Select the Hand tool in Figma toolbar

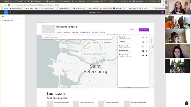(10, 12)
